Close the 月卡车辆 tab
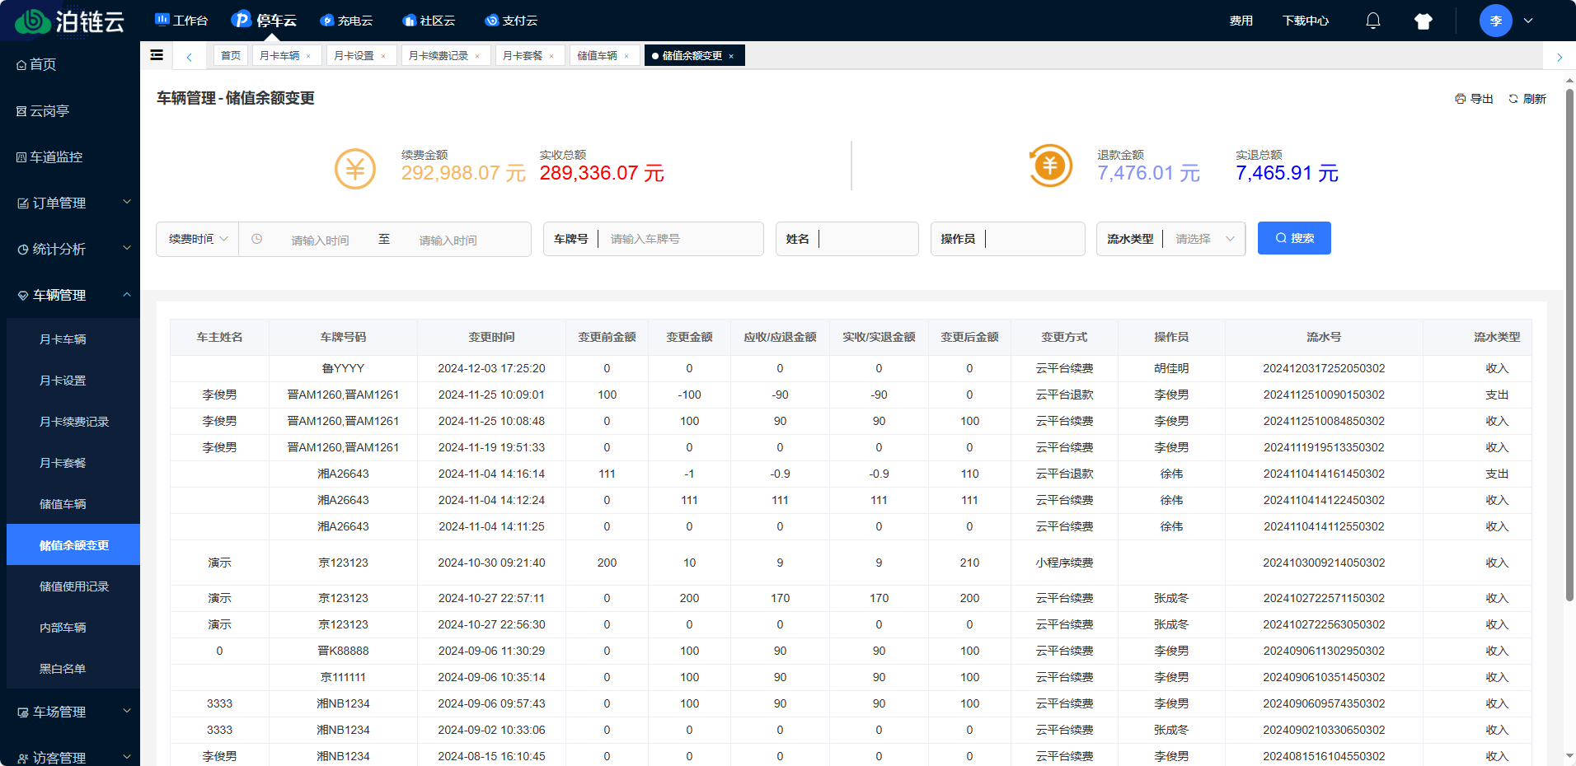 click(x=308, y=56)
